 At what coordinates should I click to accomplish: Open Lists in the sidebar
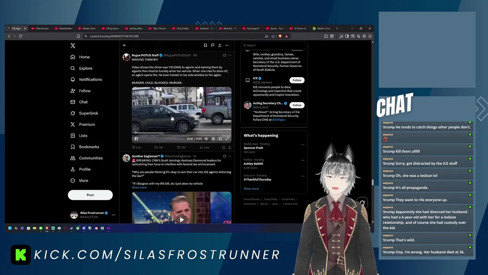79,136
